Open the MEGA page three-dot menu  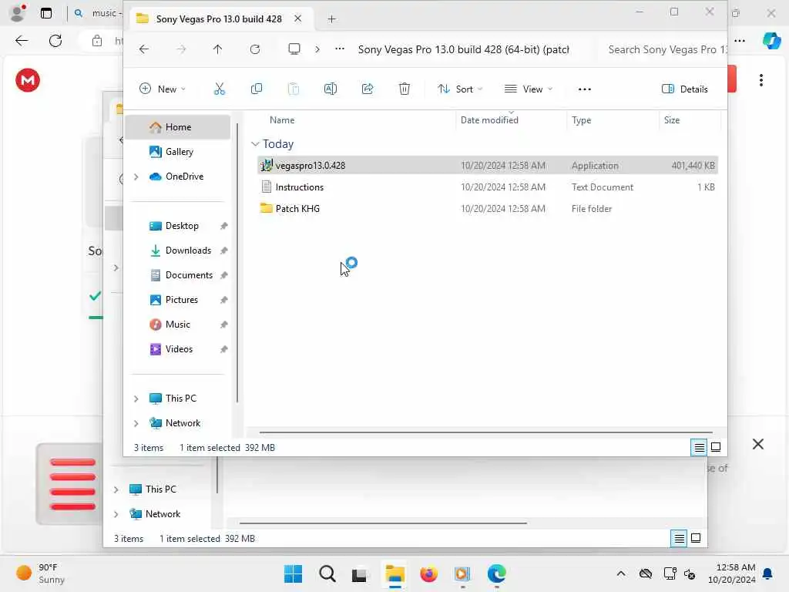pos(760,80)
